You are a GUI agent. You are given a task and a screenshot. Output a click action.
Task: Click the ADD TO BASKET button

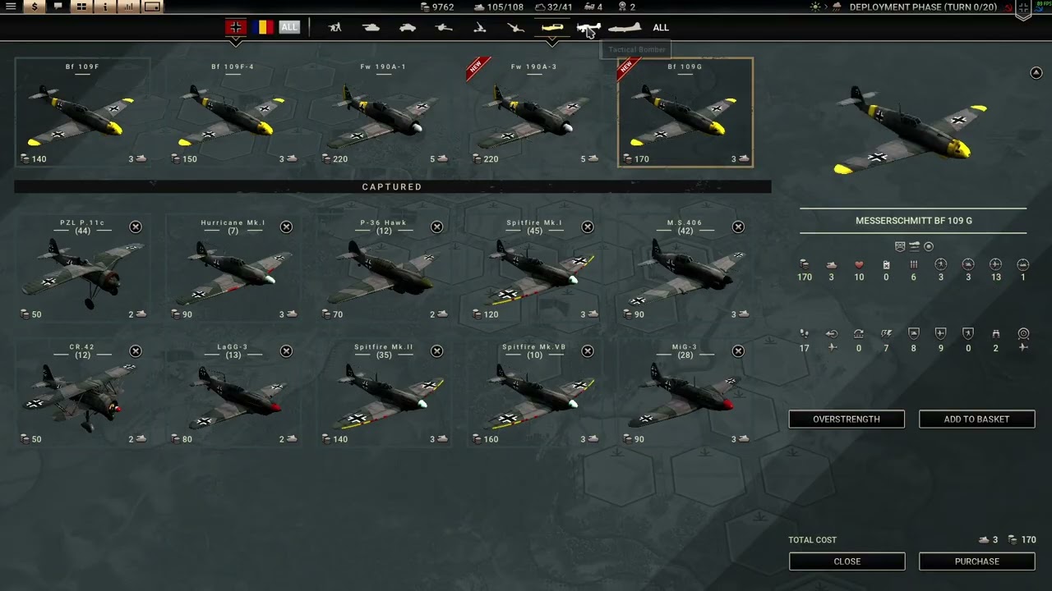(976, 419)
